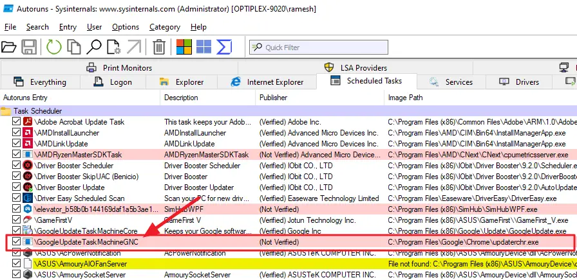Uncheck the AMDLinkUpdate checkbox
Screen dimensions: 577x280
point(16,143)
